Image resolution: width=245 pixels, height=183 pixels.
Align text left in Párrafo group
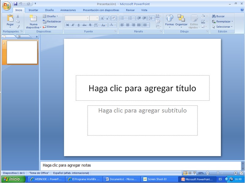pos(122,25)
